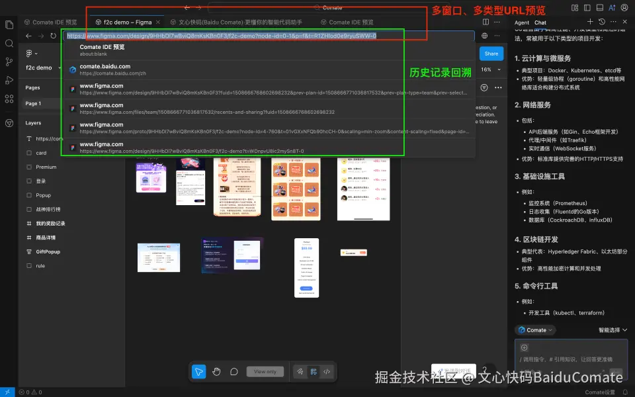635x397 pixels.
Task: Open the account profile icon
Action: 624,8
